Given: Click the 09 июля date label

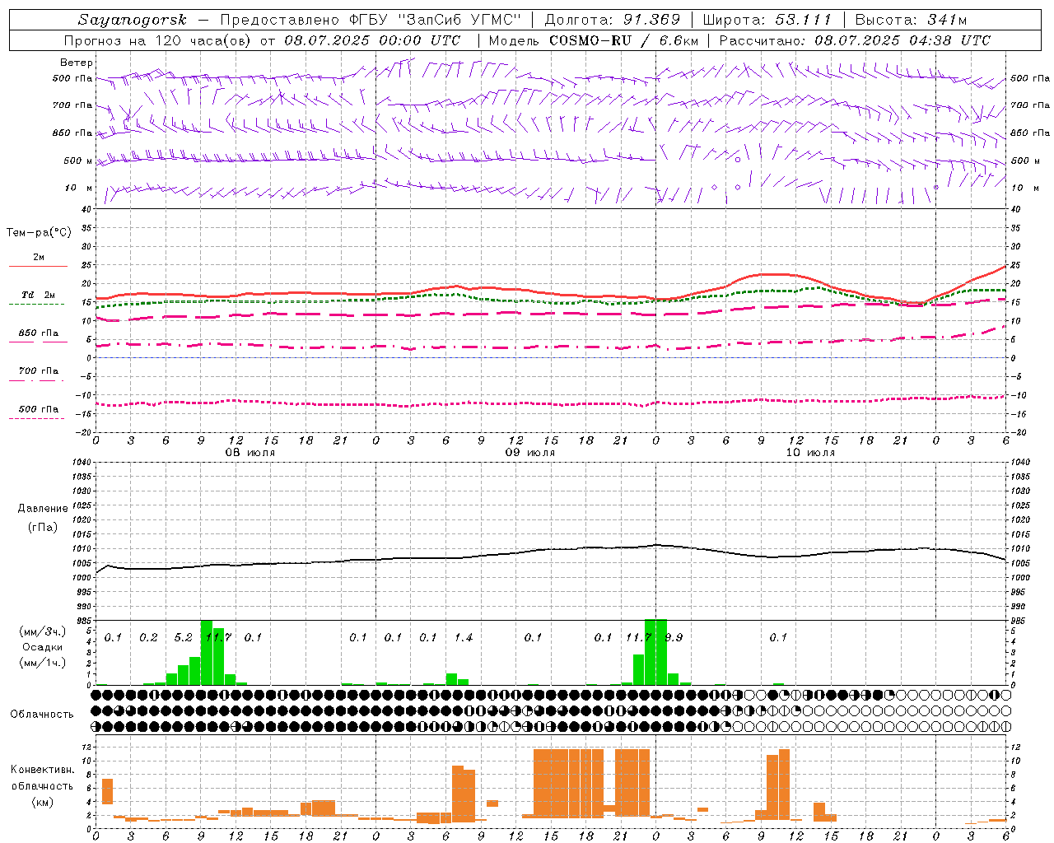Looking at the screenshot, I should 529,453.
